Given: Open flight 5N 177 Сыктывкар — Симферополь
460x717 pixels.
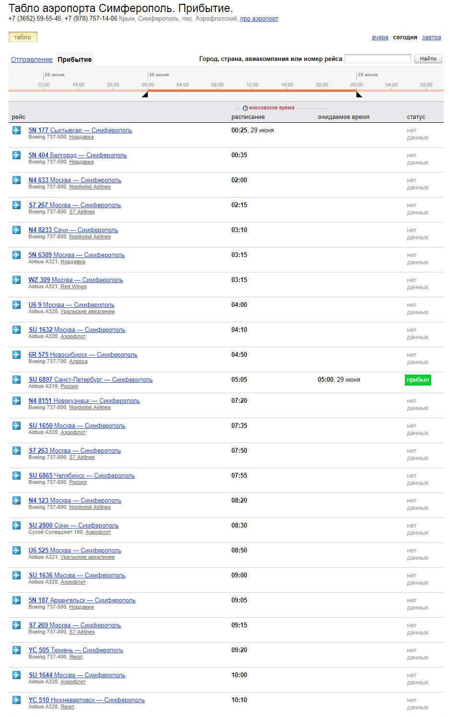Looking at the screenshot, I should pos(80,130).
